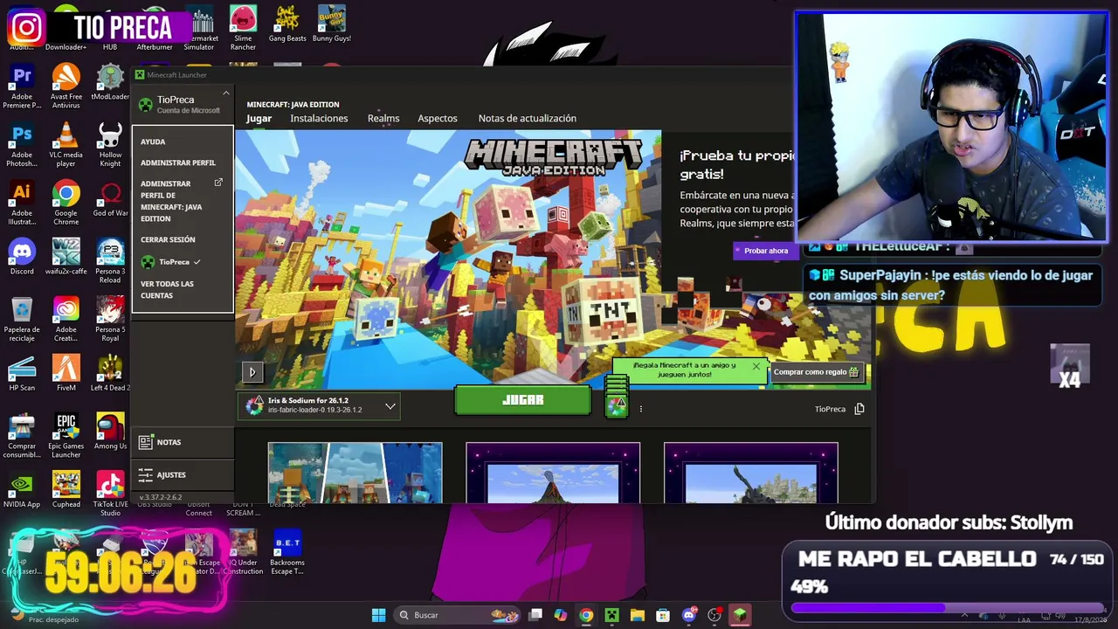Select VLC media player desktop icon
Viewport: 1118px width, 629px height.
[66, 145]
